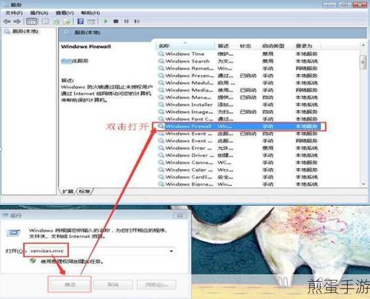Click the services list scrollbar down arrow

pos(363,184)
